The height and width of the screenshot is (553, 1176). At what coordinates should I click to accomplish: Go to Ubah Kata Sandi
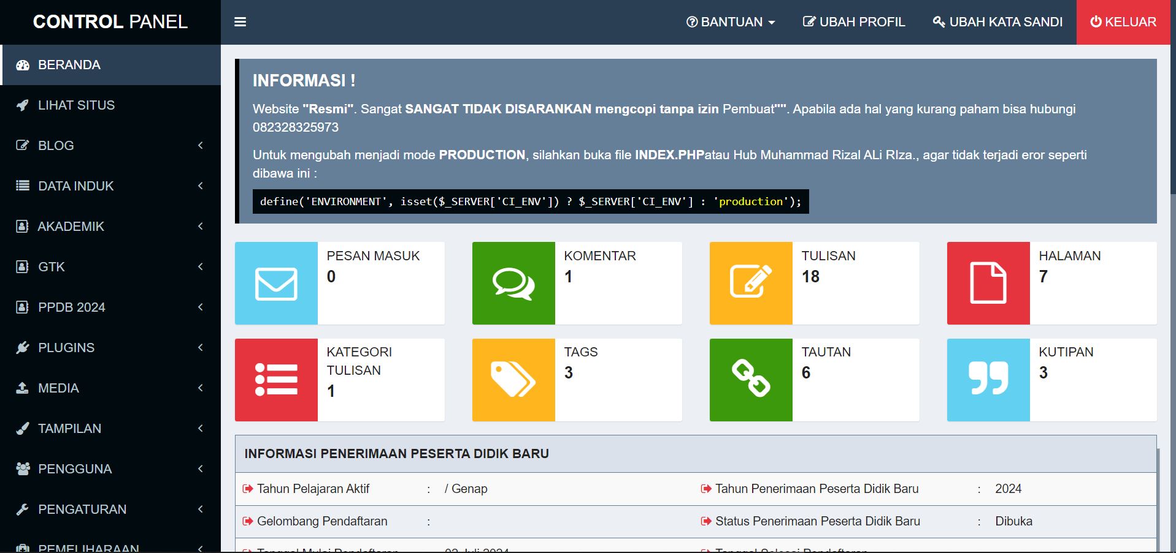tap(997, 22)
